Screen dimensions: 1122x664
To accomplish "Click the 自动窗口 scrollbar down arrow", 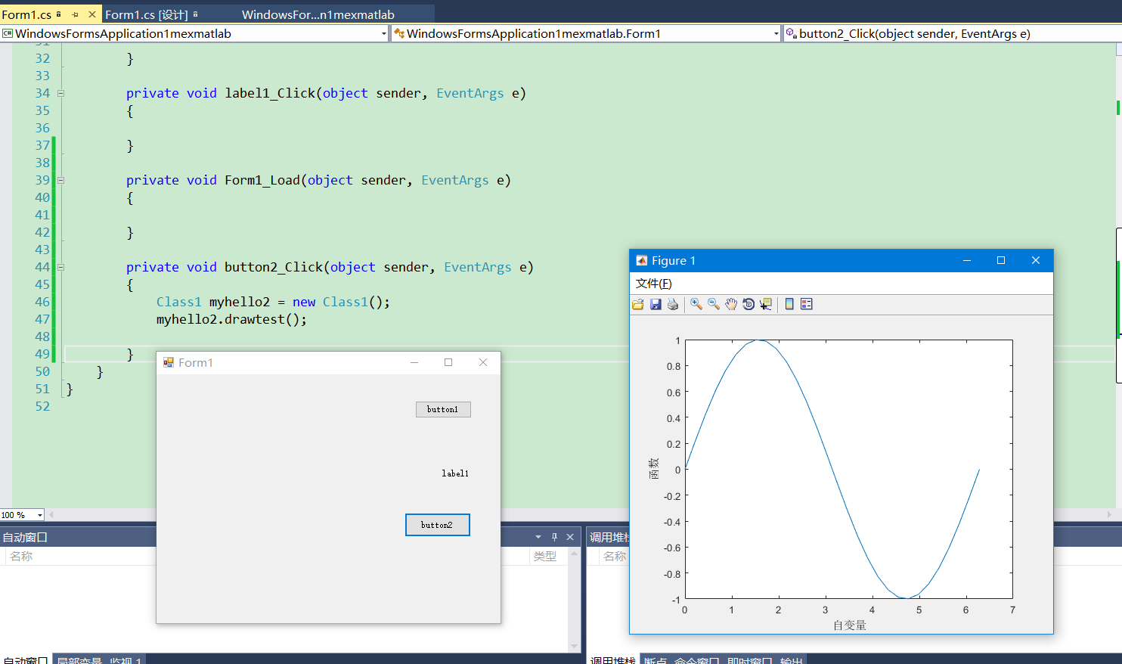I will [575, 647].
